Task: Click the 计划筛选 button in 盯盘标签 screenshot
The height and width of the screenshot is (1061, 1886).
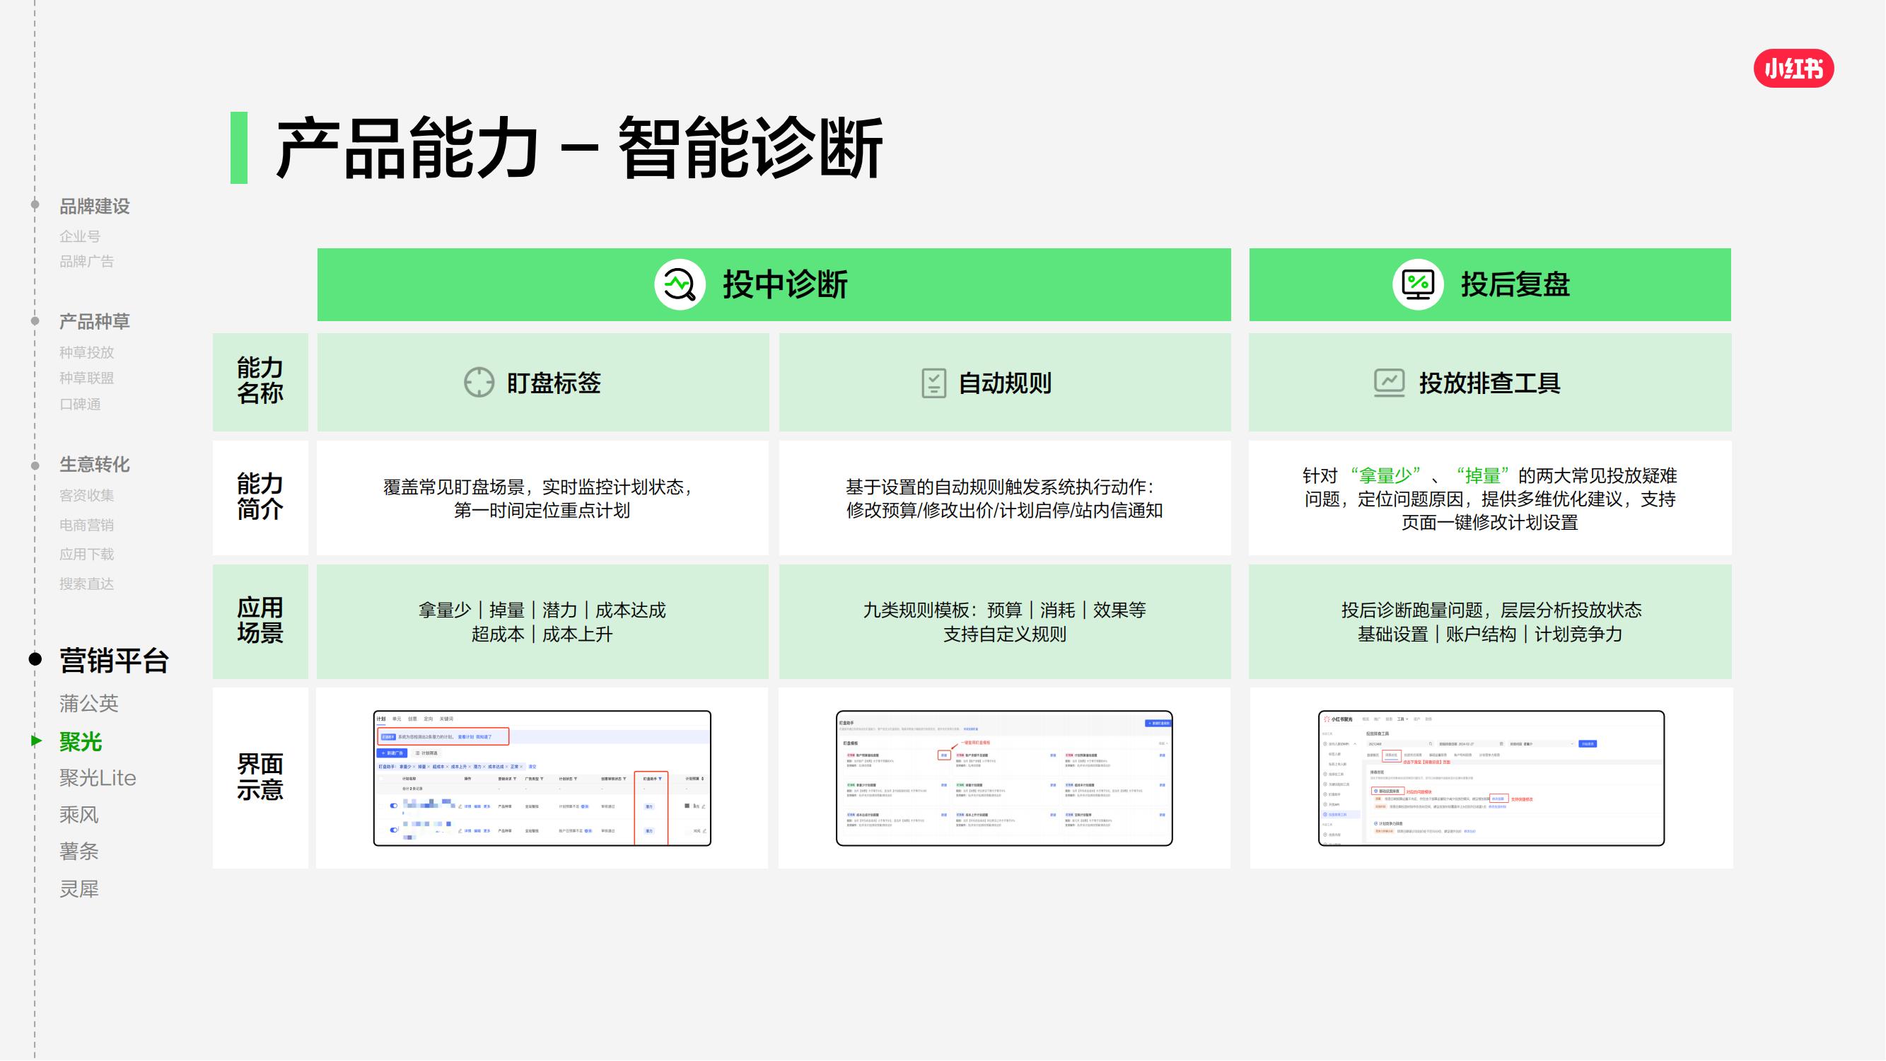Action: [426, 753]
